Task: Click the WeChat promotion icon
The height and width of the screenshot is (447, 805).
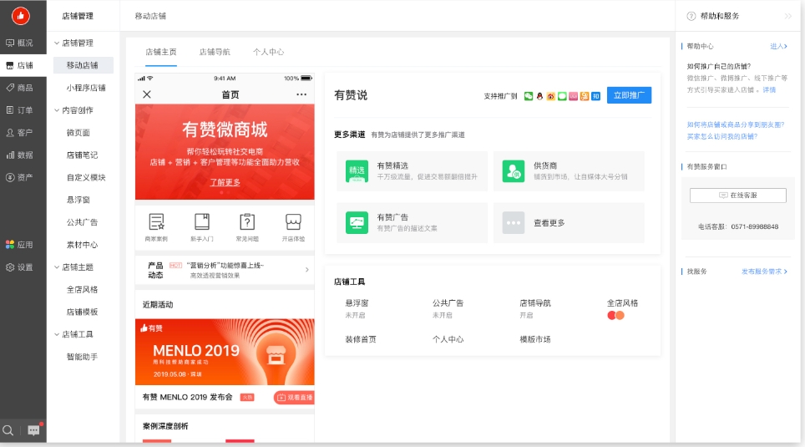Action: point(529,96)
